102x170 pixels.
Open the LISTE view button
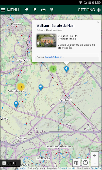coord(10,163)
